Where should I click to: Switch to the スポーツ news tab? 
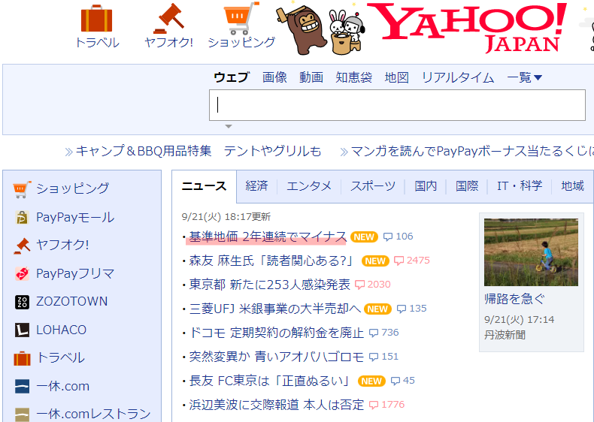[372, 185]
